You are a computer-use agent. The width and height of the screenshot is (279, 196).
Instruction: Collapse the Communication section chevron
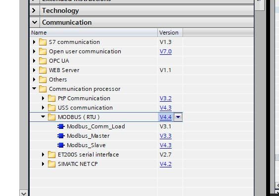[35, 22]
